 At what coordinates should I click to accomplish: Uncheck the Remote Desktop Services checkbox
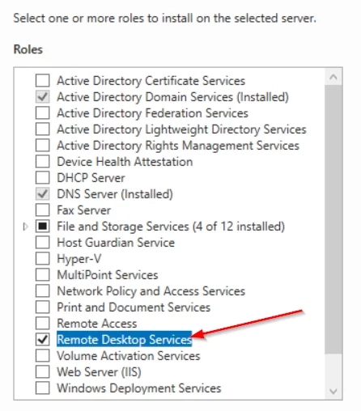(x=42, y=340)
